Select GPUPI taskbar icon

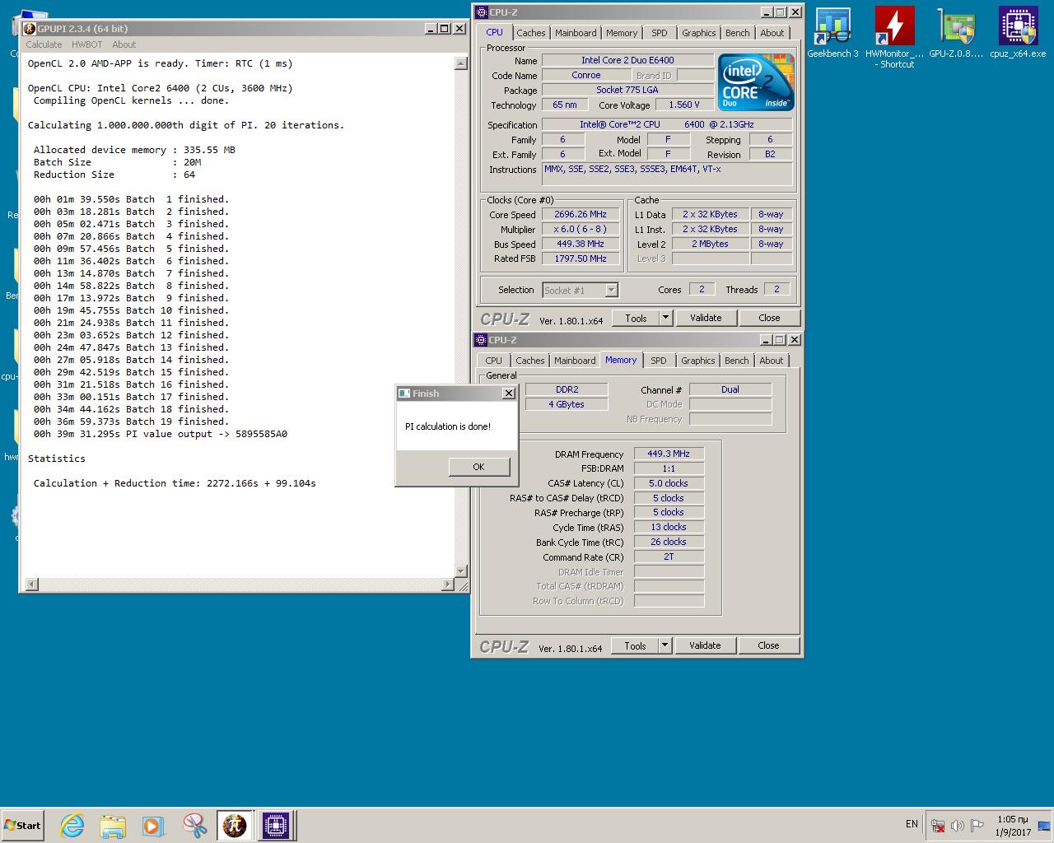[x=235, y=826]
